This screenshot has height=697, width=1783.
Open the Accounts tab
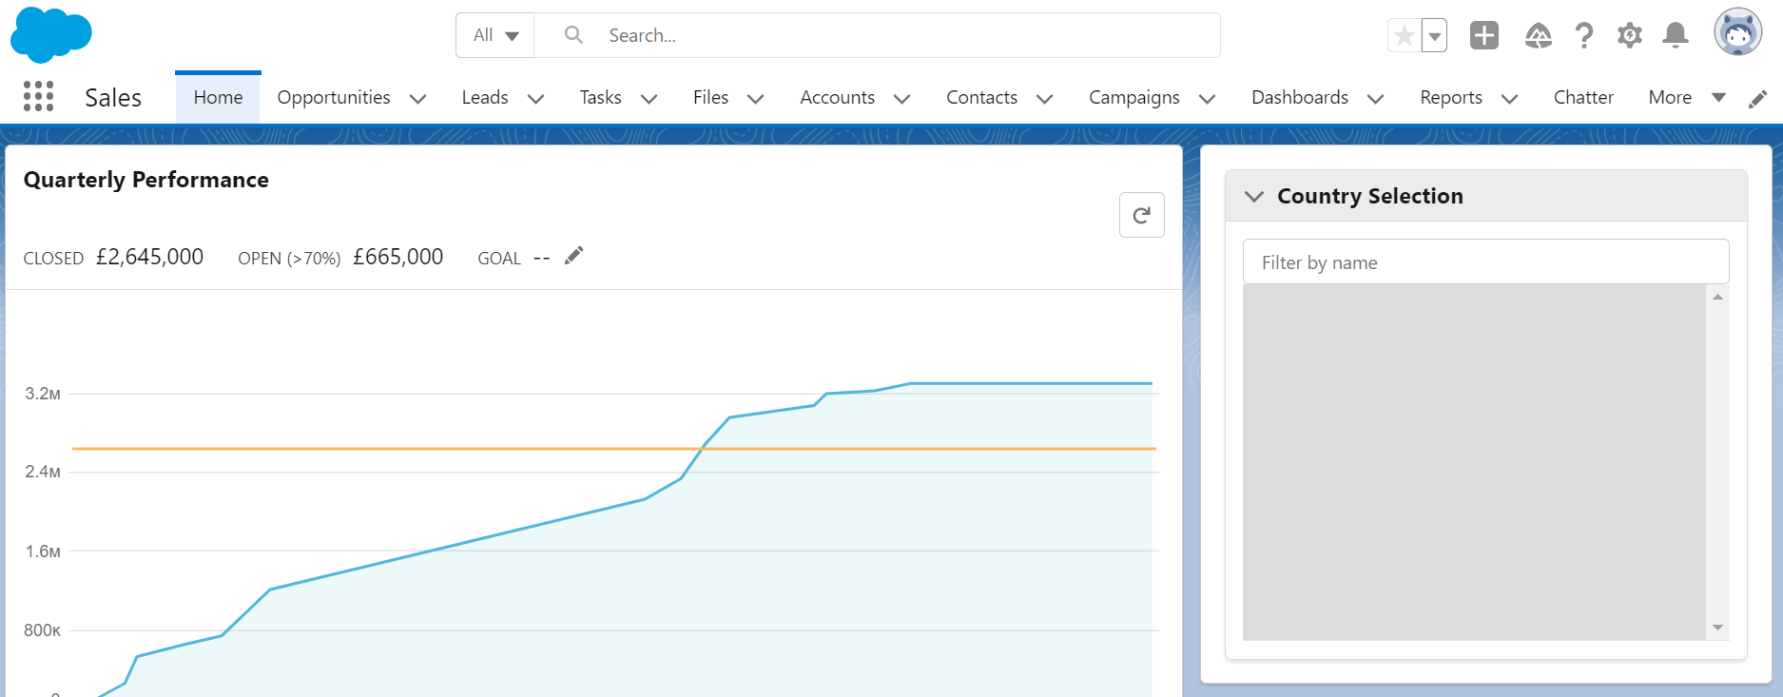coord(838,97)
